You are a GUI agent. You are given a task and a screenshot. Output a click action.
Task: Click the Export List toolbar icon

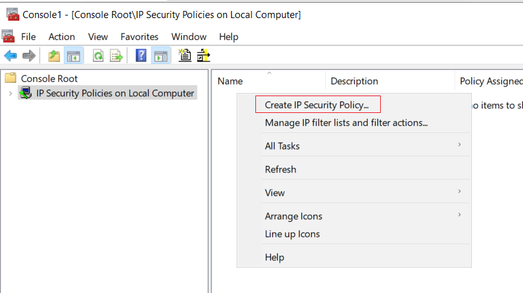116,56
